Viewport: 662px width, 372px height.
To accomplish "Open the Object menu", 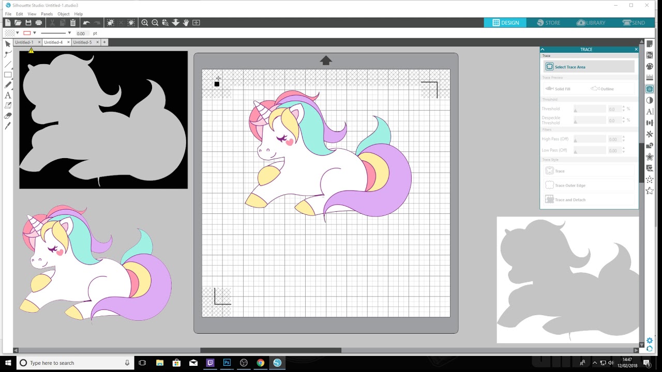I will point(64,14).
